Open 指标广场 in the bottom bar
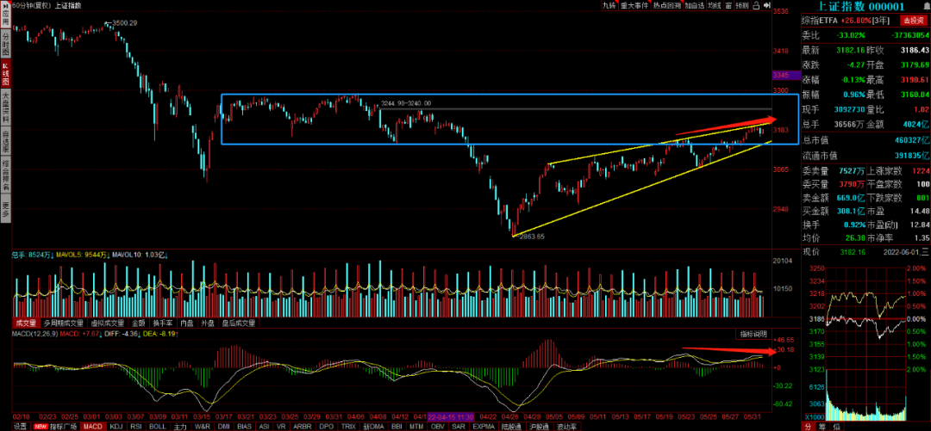 pos(56,426)
